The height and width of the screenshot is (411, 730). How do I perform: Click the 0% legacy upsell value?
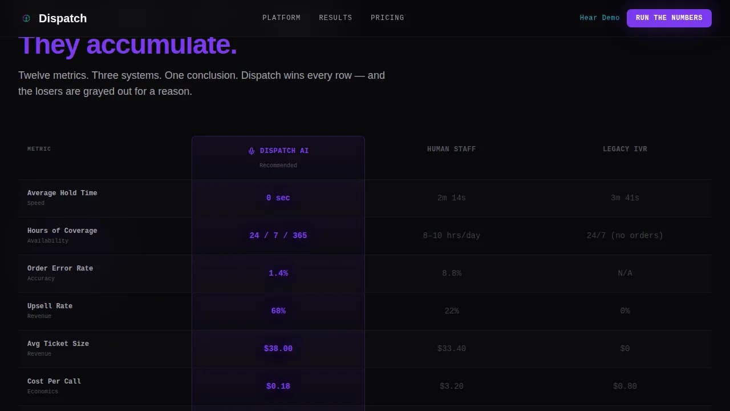(x=625, y=311)
